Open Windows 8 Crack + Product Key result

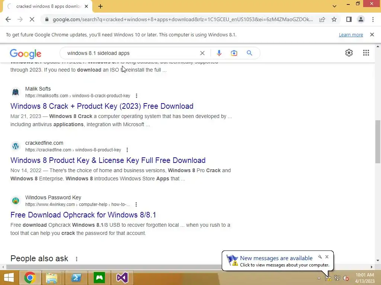tap(102, 106)
